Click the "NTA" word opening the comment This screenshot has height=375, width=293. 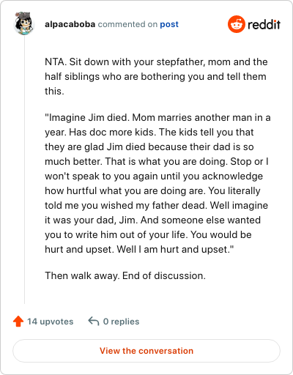pyautogui.click(x=54, y=62)
